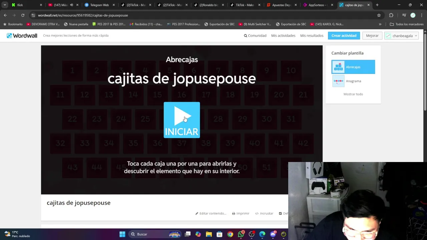This screenshot has height=240, width=427.
Task: Open the weather widget showing 17°C
Action: point(17,234)
